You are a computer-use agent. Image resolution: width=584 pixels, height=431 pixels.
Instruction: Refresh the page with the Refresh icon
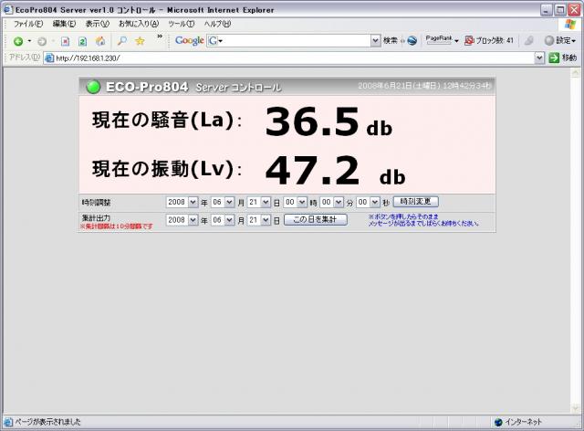[x=83, y=41]
